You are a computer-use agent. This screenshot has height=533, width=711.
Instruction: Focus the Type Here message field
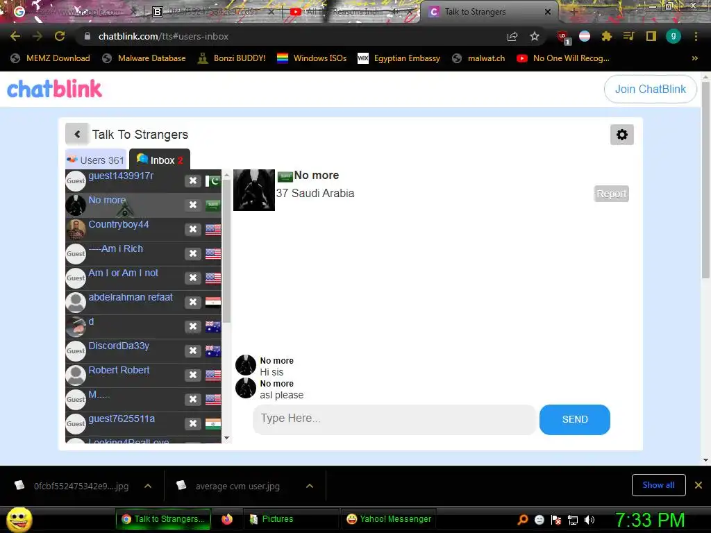394,419
